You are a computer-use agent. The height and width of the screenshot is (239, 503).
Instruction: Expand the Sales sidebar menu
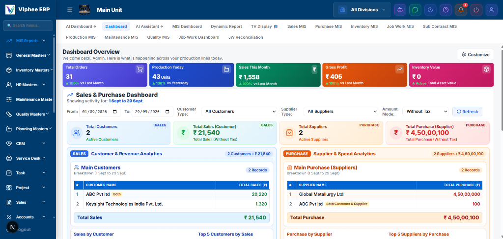[x=28, y=203]
